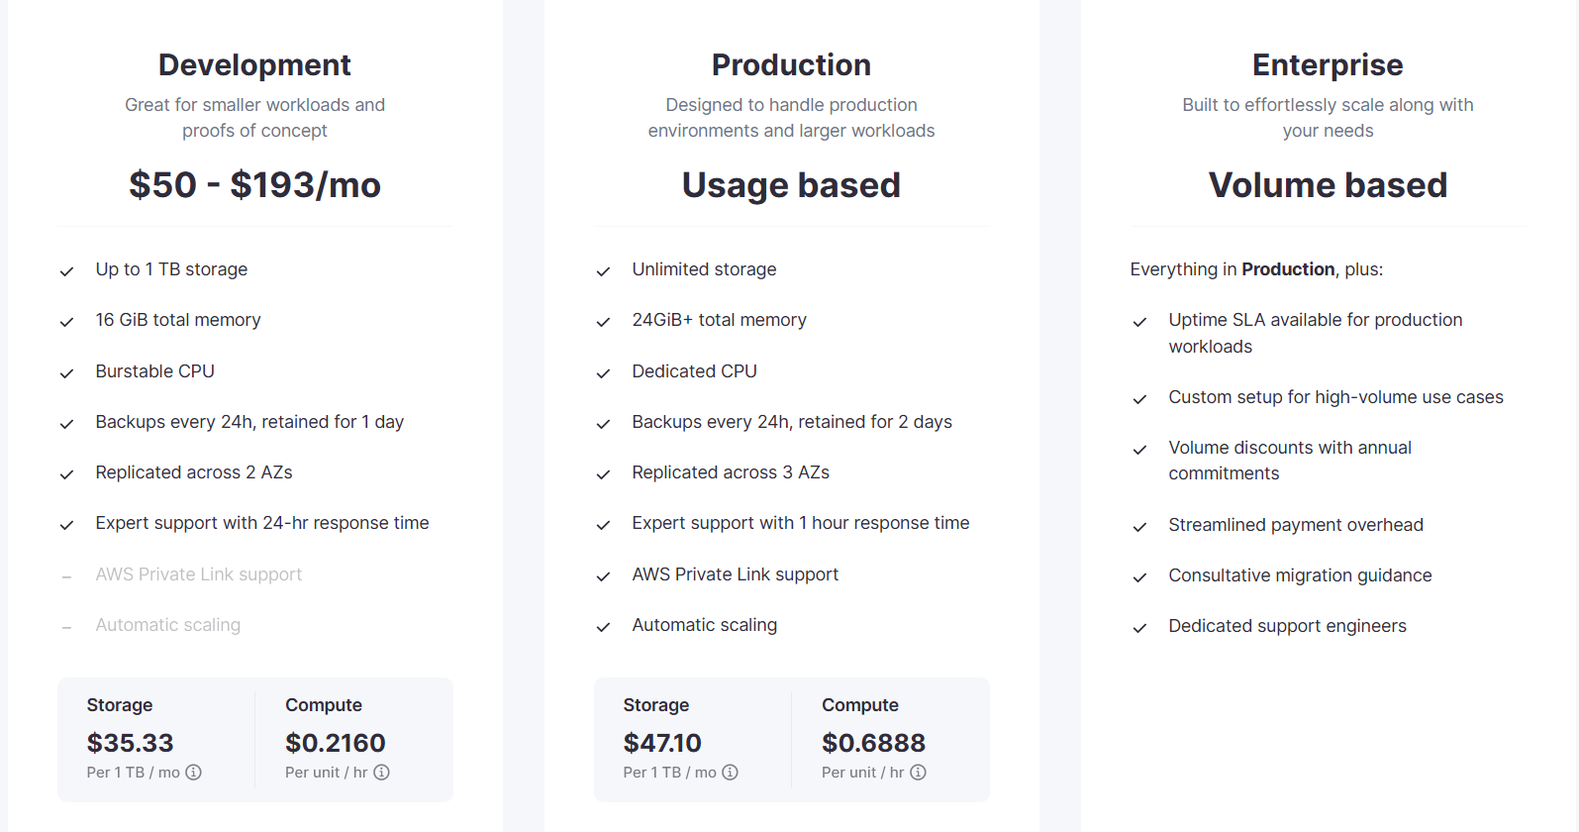Click the $0.2160 compute price

(336, 743)
